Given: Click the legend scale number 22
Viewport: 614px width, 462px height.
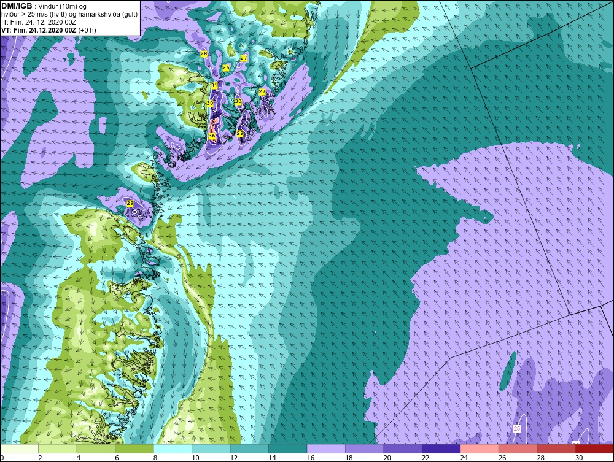Looking at the screenshot, I should [426, 458].
